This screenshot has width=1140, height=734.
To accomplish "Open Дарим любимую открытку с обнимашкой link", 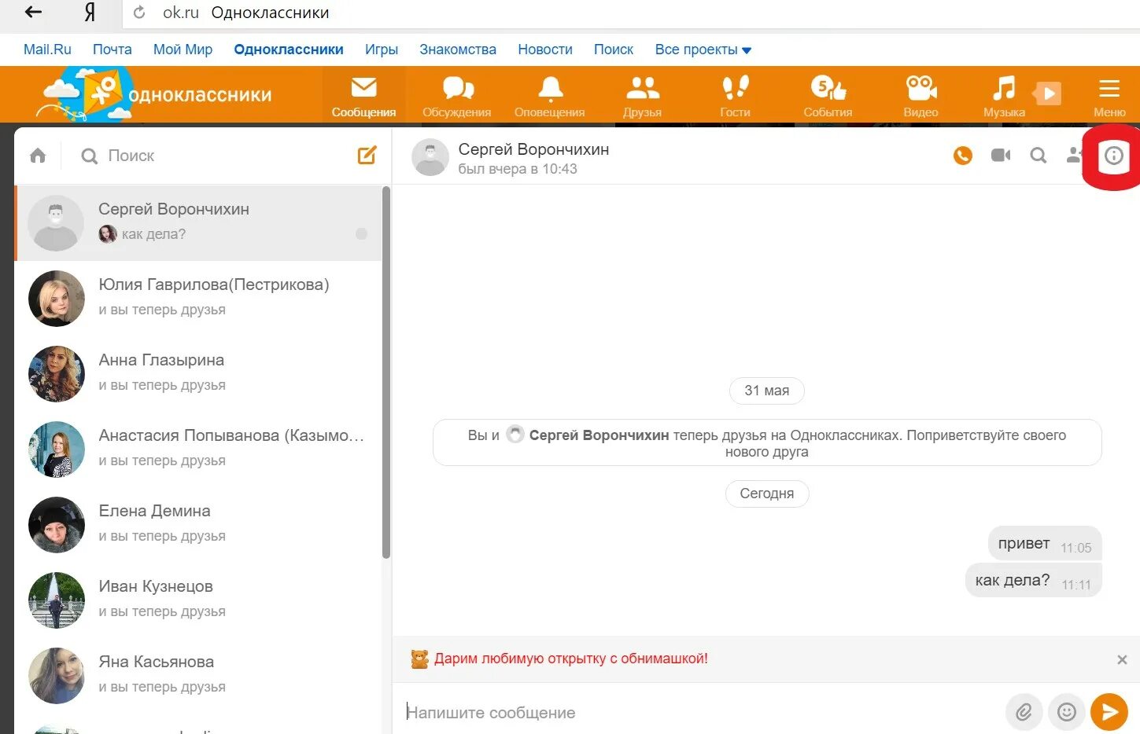I will (571, 659).
